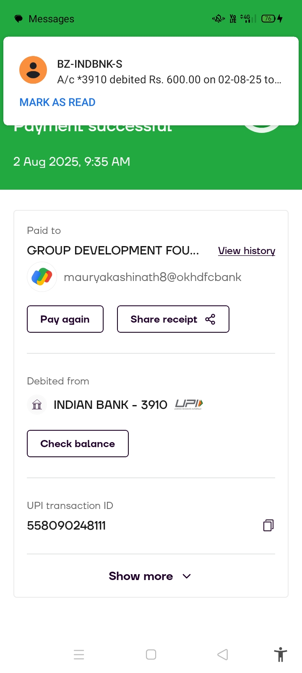
Task: Tap the Google Pay logo icon
Action: tap(42, 277)
